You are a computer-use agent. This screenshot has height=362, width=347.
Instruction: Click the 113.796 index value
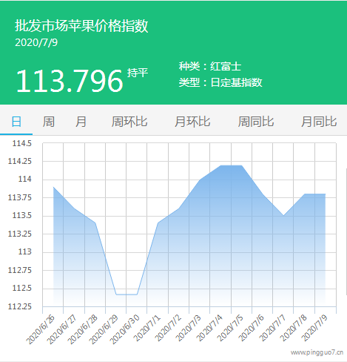pos(70,81)
